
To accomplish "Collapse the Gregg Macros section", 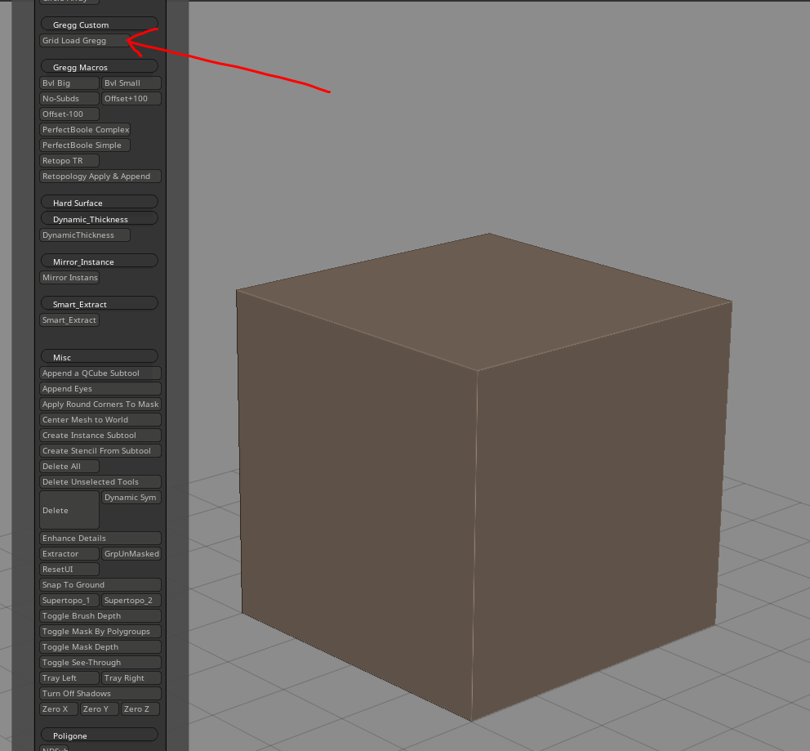I will 99,67.
